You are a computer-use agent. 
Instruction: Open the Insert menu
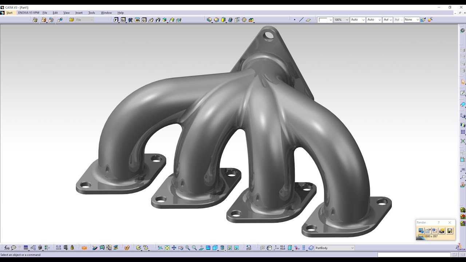(x=79, y=13)
